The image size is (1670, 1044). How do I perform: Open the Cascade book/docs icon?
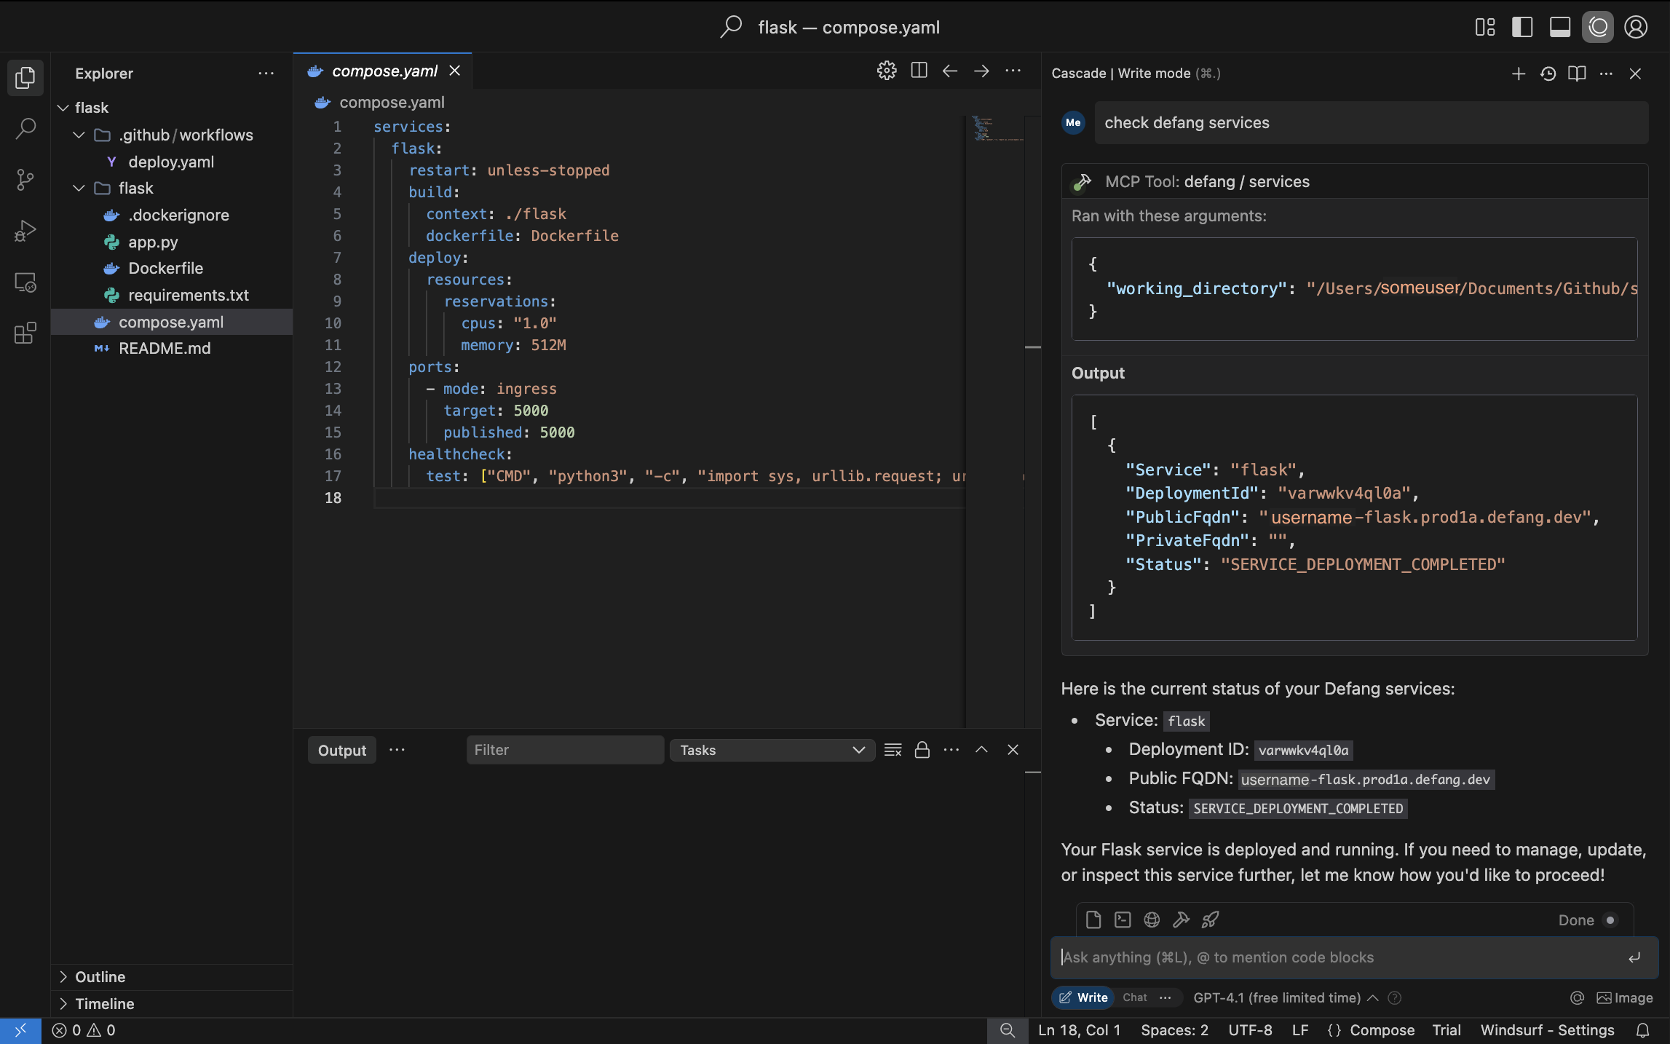(1577, 74)
